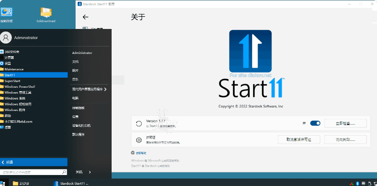Open 设置 in start menu right column
The image size is (377, 186).
pos(75,117)
